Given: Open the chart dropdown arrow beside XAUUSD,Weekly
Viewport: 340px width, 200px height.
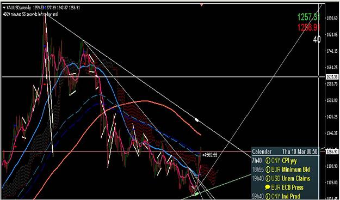Looking at the screenshot, I should point(4,8).
